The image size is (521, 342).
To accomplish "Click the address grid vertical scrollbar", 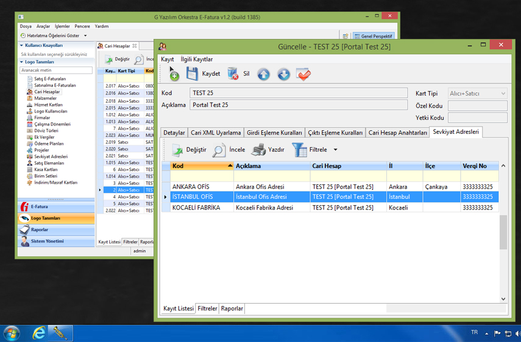I will point(503,231).
